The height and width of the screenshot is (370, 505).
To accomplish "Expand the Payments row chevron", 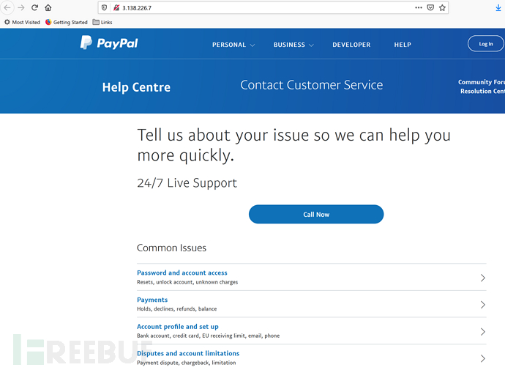I will pos(482,305).
